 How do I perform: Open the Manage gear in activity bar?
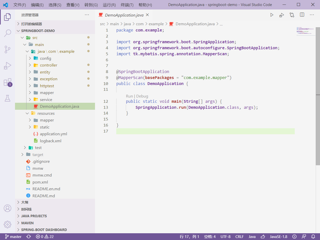click(7, 224)
